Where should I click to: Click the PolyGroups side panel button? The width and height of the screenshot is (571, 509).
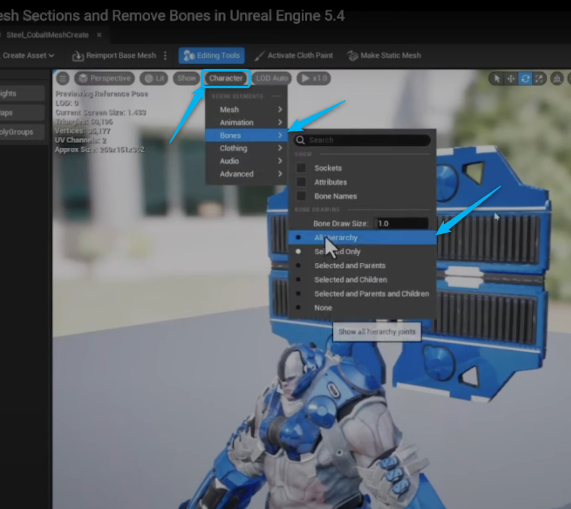coord(22,132)
